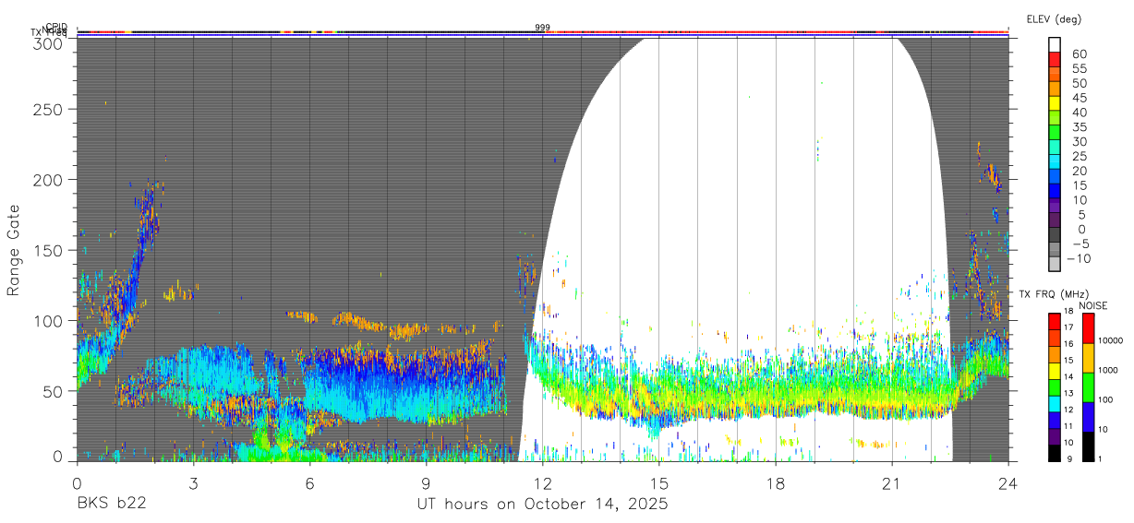Image resolution: width=1134 pixels, height=523 pixels.
Task: Click the "18" label on the TX FRQ colorbar
Action: [x=1071, y=311]
